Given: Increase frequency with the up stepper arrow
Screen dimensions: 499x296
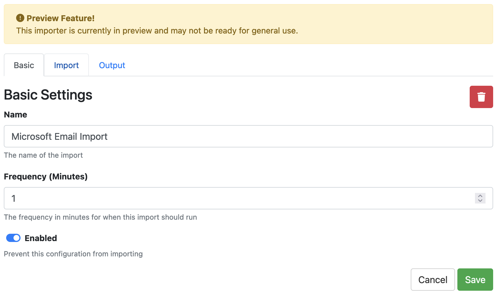Looking at the screenshot, I should tap(480, 196).
